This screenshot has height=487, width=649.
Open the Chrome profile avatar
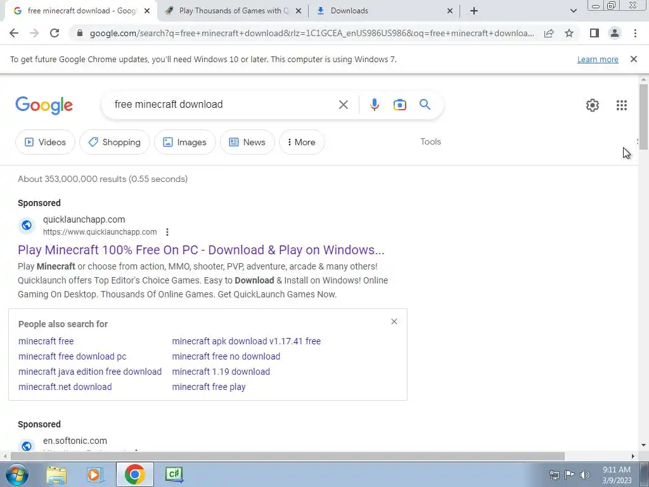[615, 33]
